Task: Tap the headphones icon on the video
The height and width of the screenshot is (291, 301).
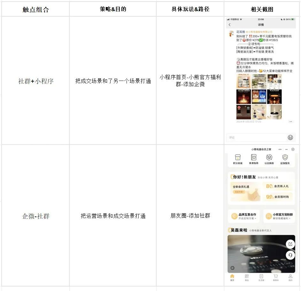Action: click(290, 254)
